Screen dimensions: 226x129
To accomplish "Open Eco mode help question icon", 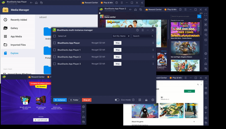I will click(133, 100).
